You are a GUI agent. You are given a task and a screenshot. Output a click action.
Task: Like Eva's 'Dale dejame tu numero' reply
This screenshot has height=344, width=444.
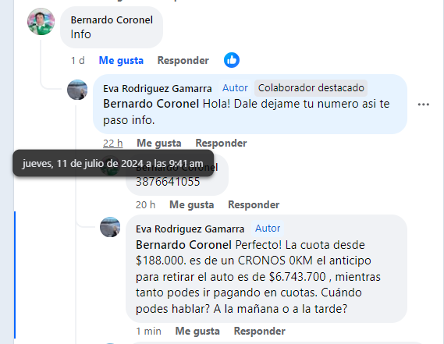[159, 143]
